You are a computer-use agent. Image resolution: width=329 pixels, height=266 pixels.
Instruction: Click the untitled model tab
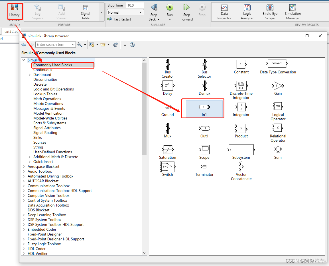click(x=11, y=31)
